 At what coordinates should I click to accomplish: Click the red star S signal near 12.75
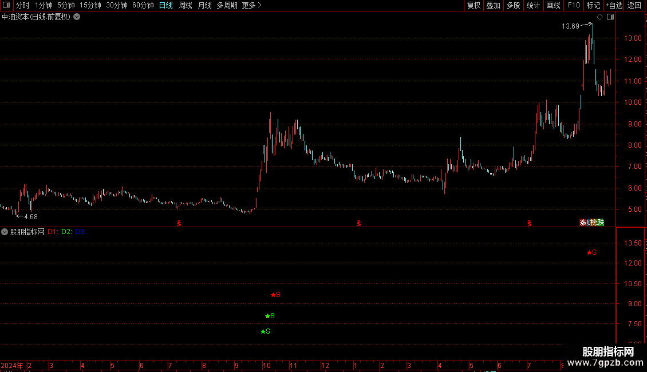(x=591, y=252)
